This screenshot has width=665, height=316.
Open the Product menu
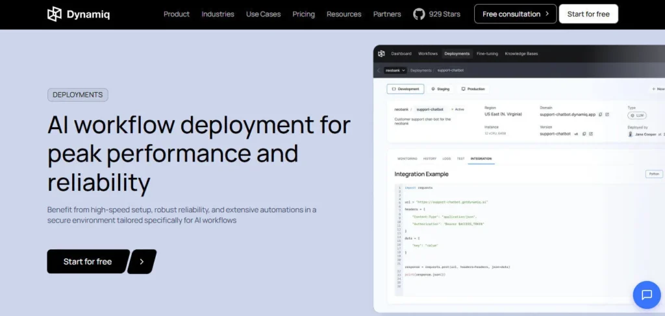click(x=177, y=14)
